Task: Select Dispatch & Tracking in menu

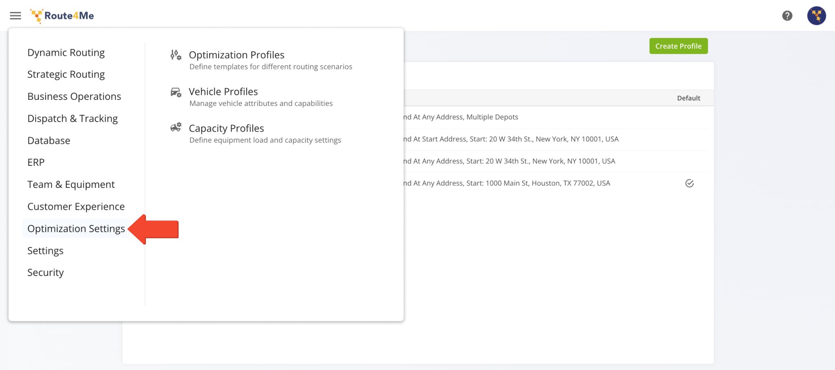Action: coord(73,119)
